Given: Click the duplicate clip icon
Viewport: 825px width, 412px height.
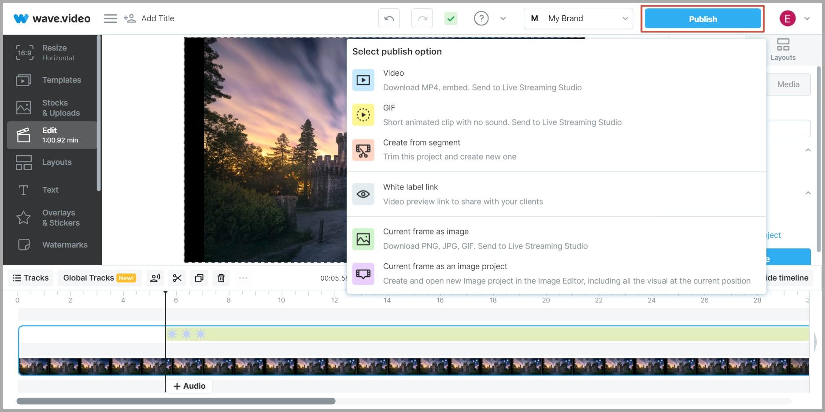Looking at the screenshot, I should pyautogui.click(x=199, y=278).
